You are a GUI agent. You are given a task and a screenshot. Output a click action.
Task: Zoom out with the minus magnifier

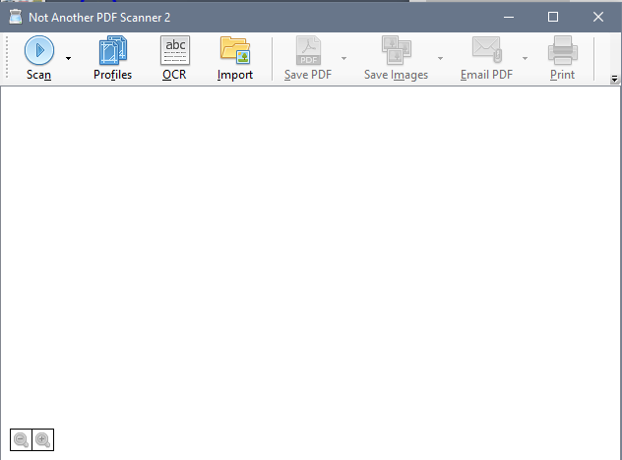click(x=20, y=440)
